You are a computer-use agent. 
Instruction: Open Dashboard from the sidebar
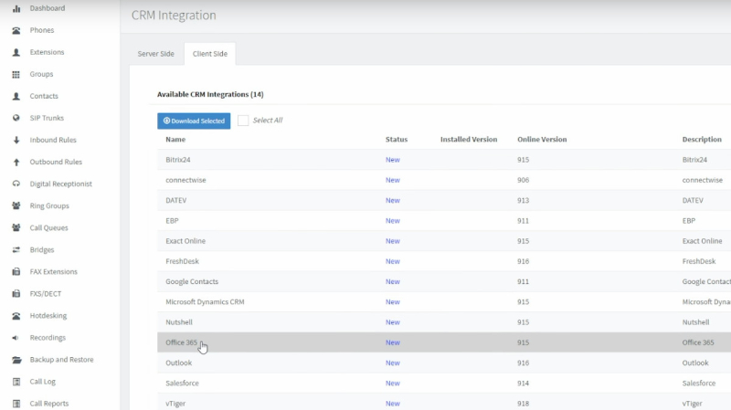click(48, 8)
